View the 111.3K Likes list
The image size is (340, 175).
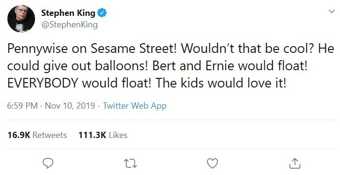103,135
